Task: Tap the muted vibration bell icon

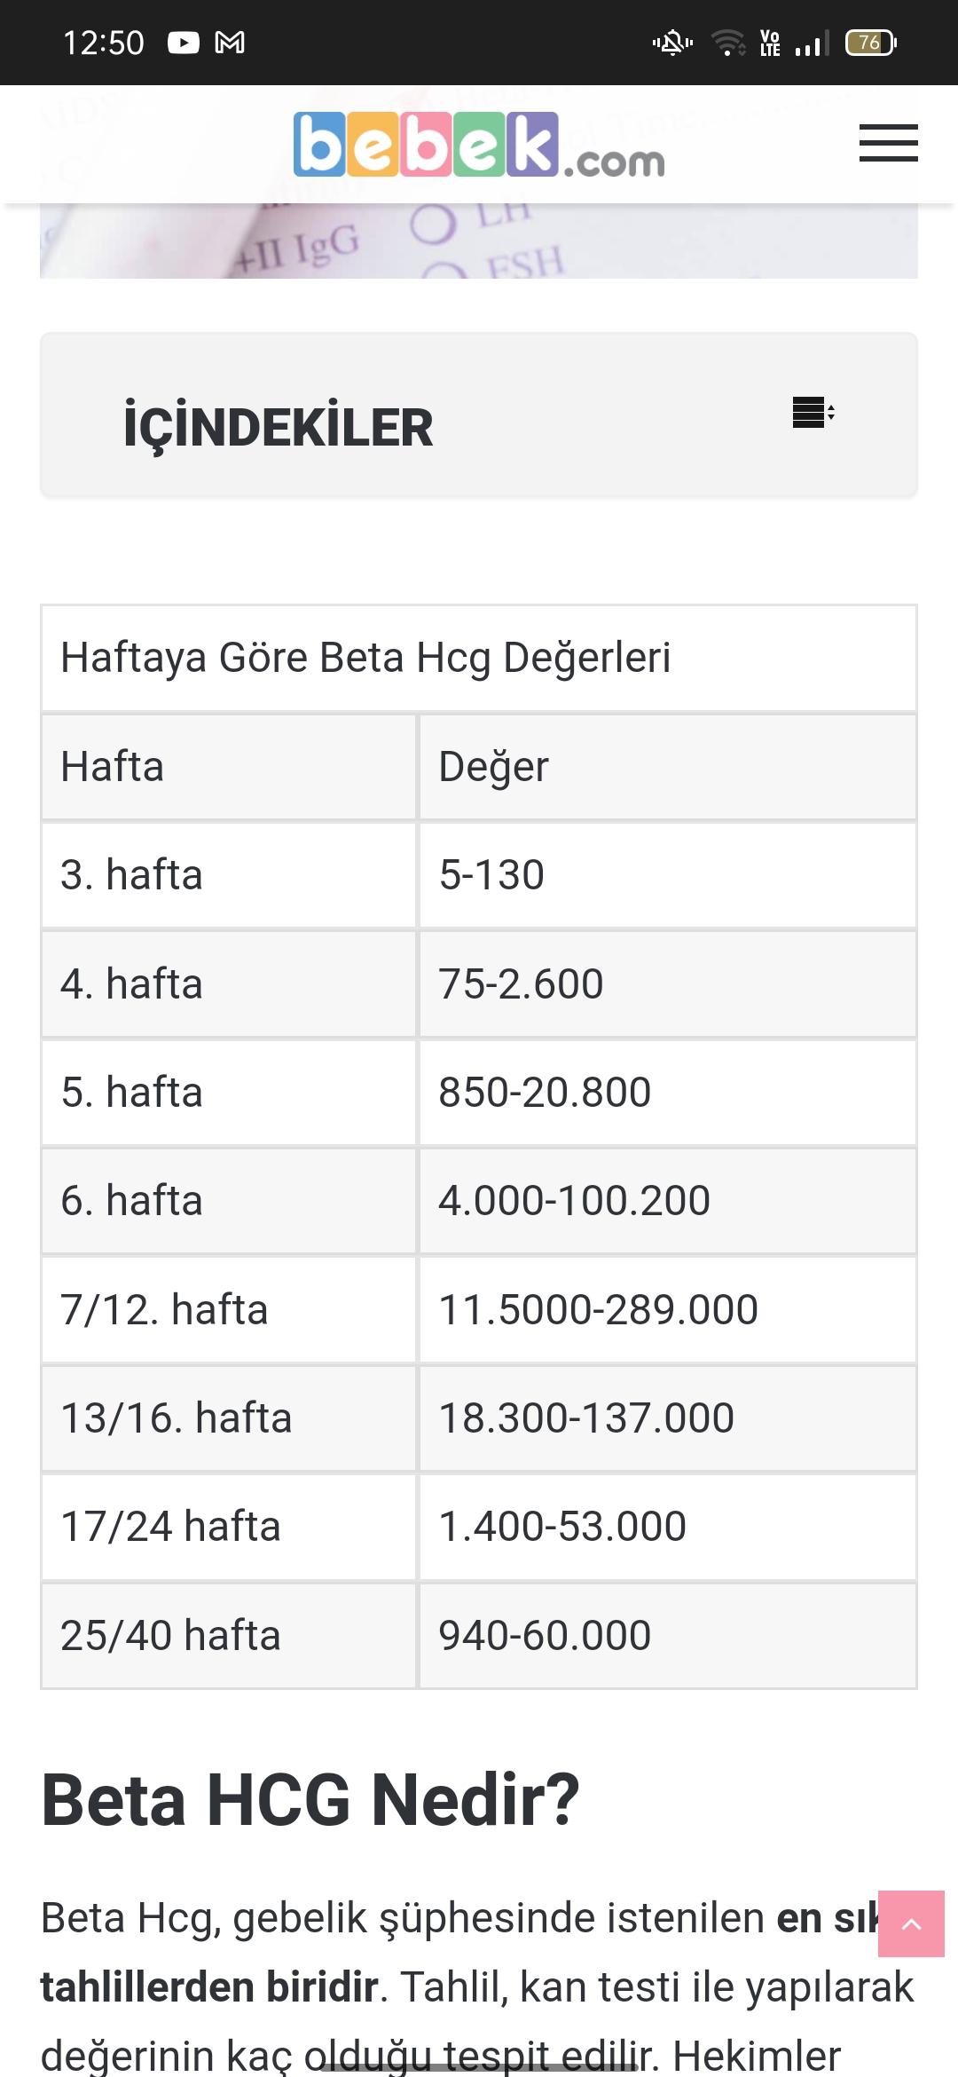Action: [672, 43]
